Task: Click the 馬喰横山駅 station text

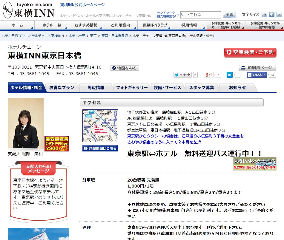Action: [172, 112]
